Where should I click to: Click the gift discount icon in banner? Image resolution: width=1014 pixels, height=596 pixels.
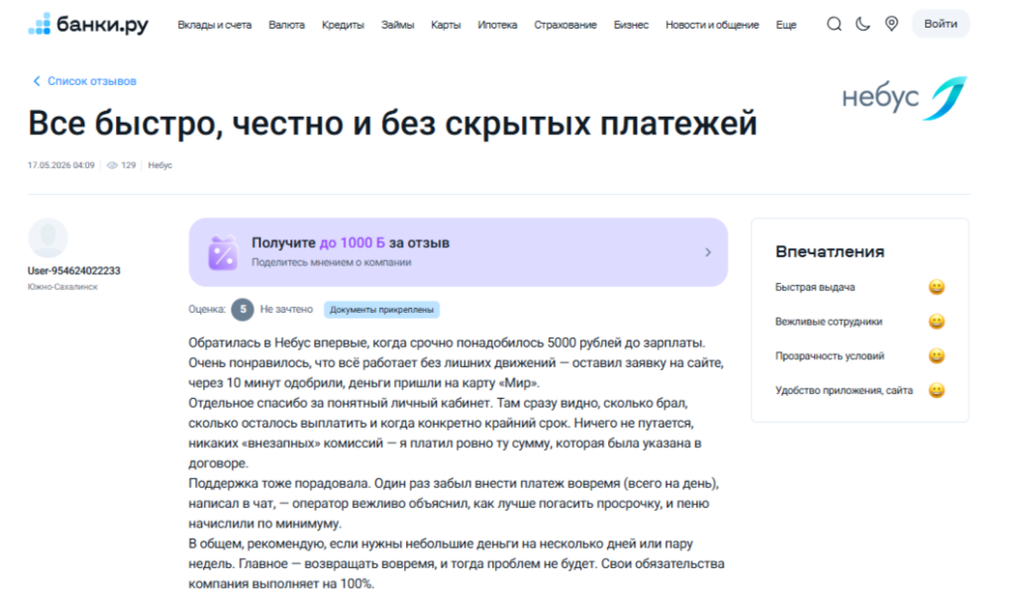[223, 252]
